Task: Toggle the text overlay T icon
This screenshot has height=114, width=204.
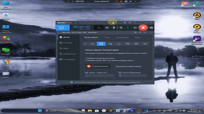Action: [x=127, y=28]
